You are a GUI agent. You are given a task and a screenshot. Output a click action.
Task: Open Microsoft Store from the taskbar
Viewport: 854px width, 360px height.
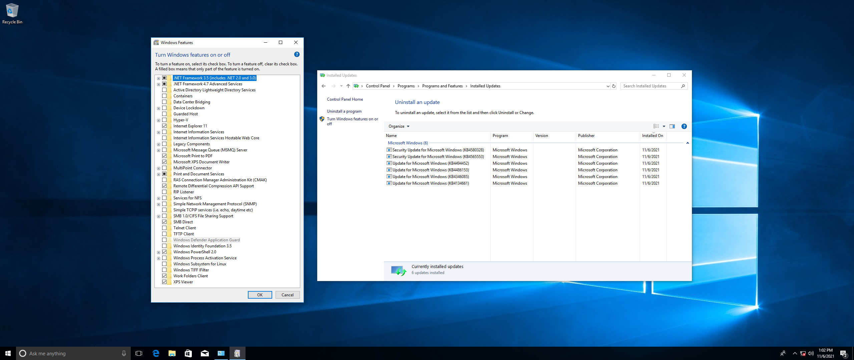[188, 353]
